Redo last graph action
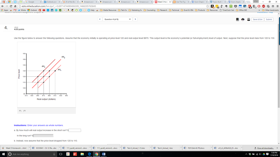The width and height of the screenshot is (280, 157). tap(24, 111)
